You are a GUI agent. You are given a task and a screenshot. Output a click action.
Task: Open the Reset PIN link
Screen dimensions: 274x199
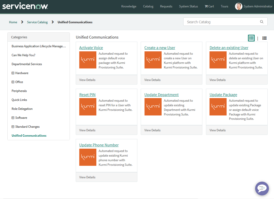point(87,95)
